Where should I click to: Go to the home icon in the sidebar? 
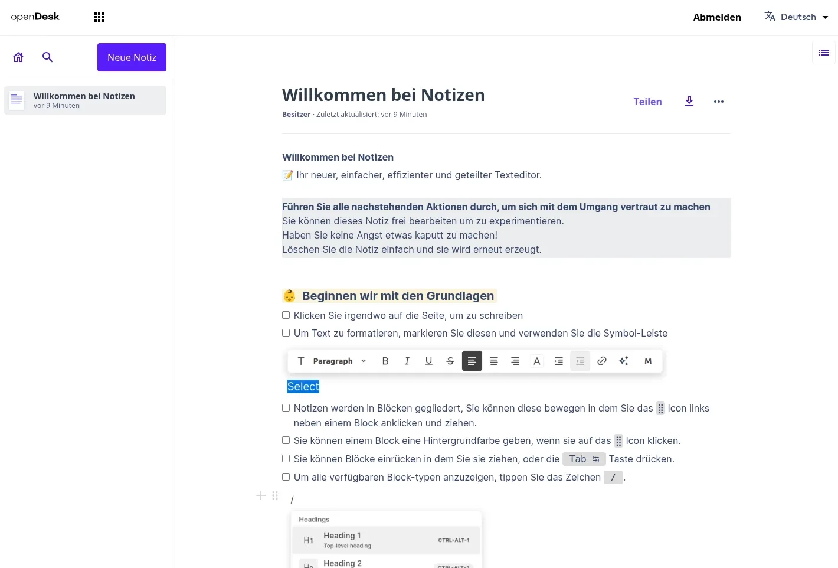point(18,57)
